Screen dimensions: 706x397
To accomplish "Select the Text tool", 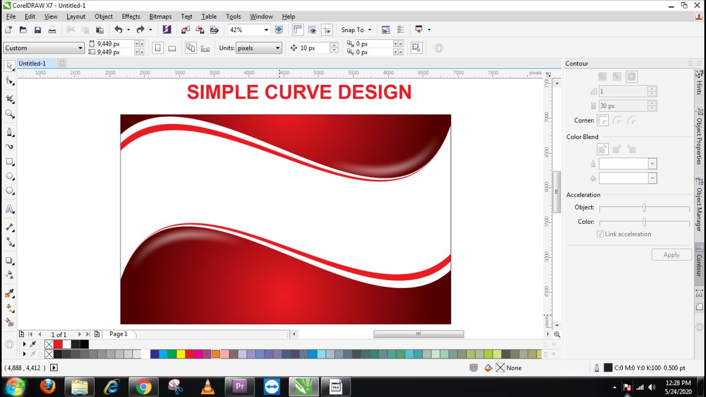I will click(9, 210).
